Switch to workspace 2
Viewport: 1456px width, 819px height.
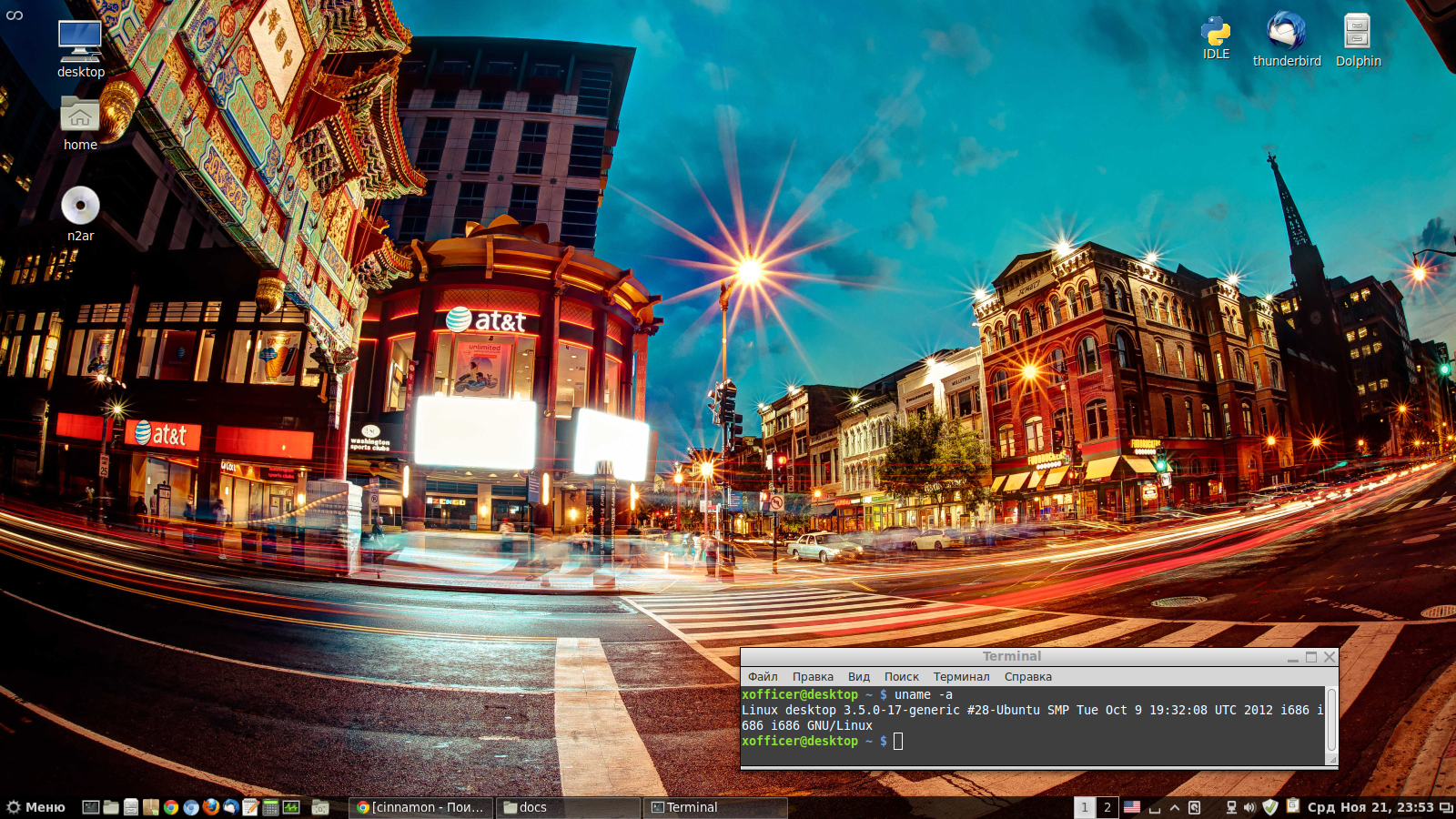pyautogui.click(x=1107, y=807)
